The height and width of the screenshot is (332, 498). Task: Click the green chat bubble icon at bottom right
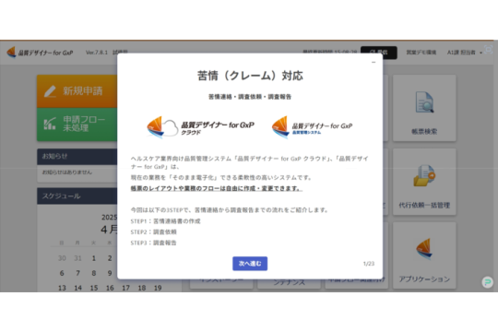click(x=487, y=282)
